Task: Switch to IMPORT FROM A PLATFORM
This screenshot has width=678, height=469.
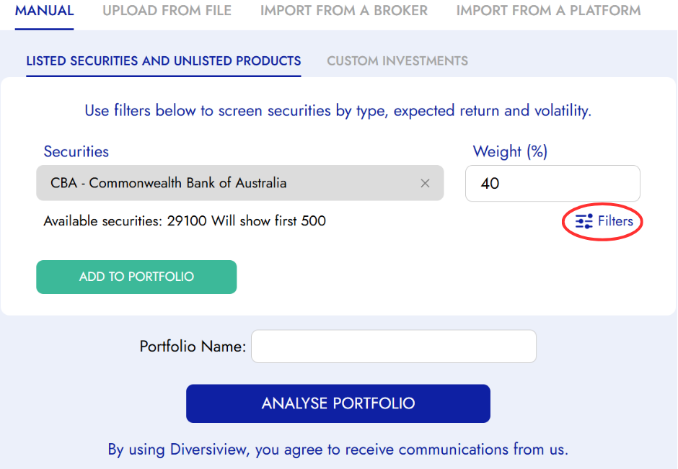Action: click(548, 11)
